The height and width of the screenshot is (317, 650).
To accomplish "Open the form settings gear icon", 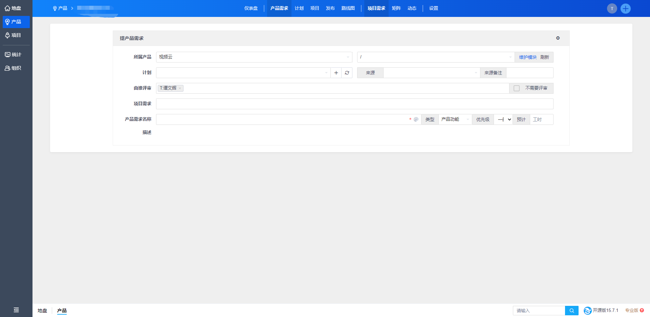I will pyautogui.click(x=558, y=38).
